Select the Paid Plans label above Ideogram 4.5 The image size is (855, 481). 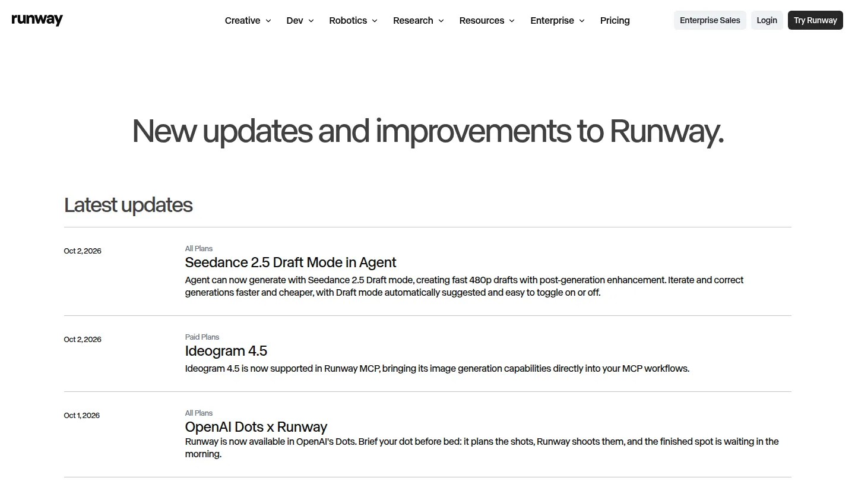(202, 337)
